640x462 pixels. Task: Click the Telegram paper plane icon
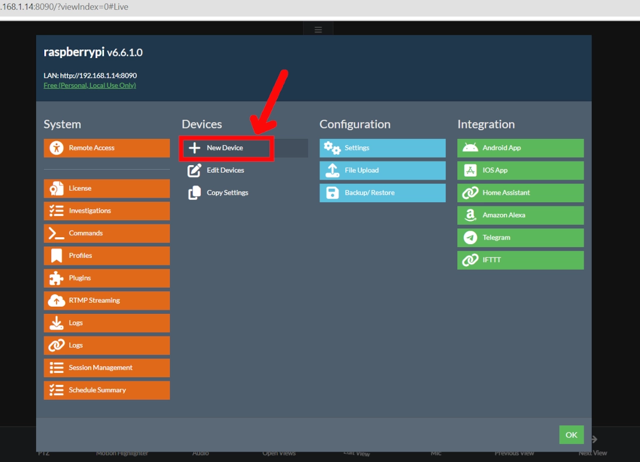coord(470,237)
